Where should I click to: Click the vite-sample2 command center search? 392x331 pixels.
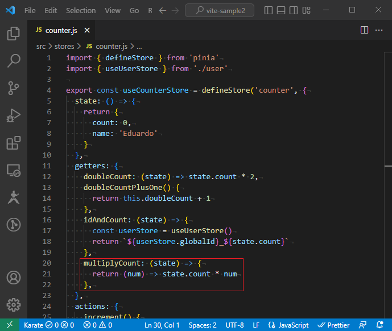pyautogui.click(x=220, y=10)
